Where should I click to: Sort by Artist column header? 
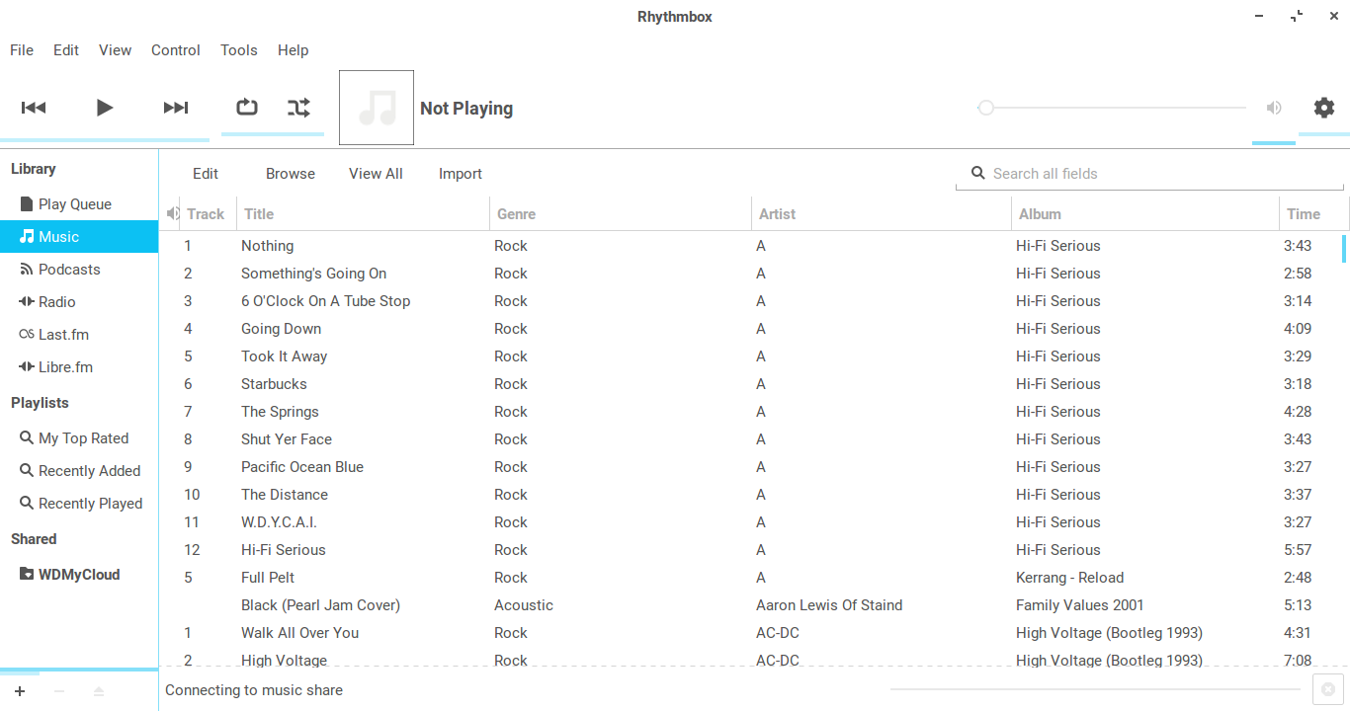point(882,214)
